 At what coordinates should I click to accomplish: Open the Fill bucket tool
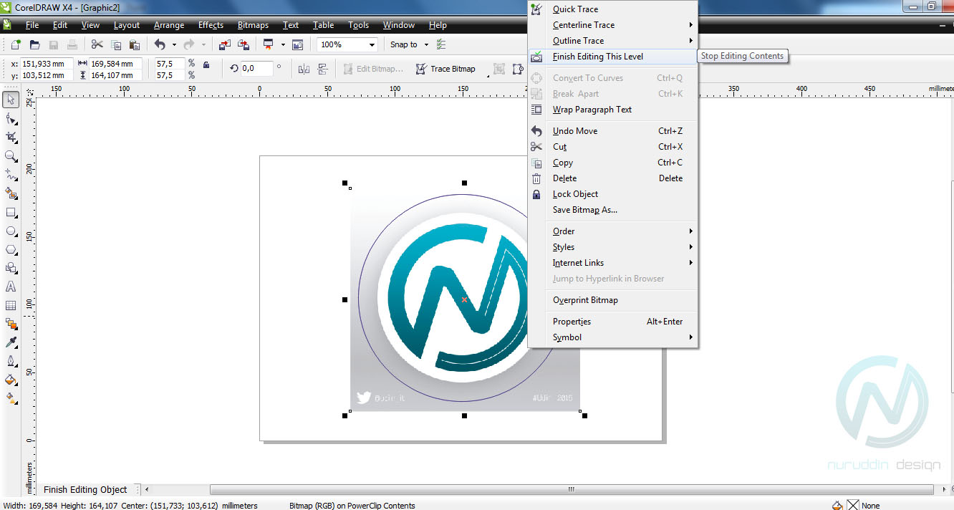click(x=11, y=380)
